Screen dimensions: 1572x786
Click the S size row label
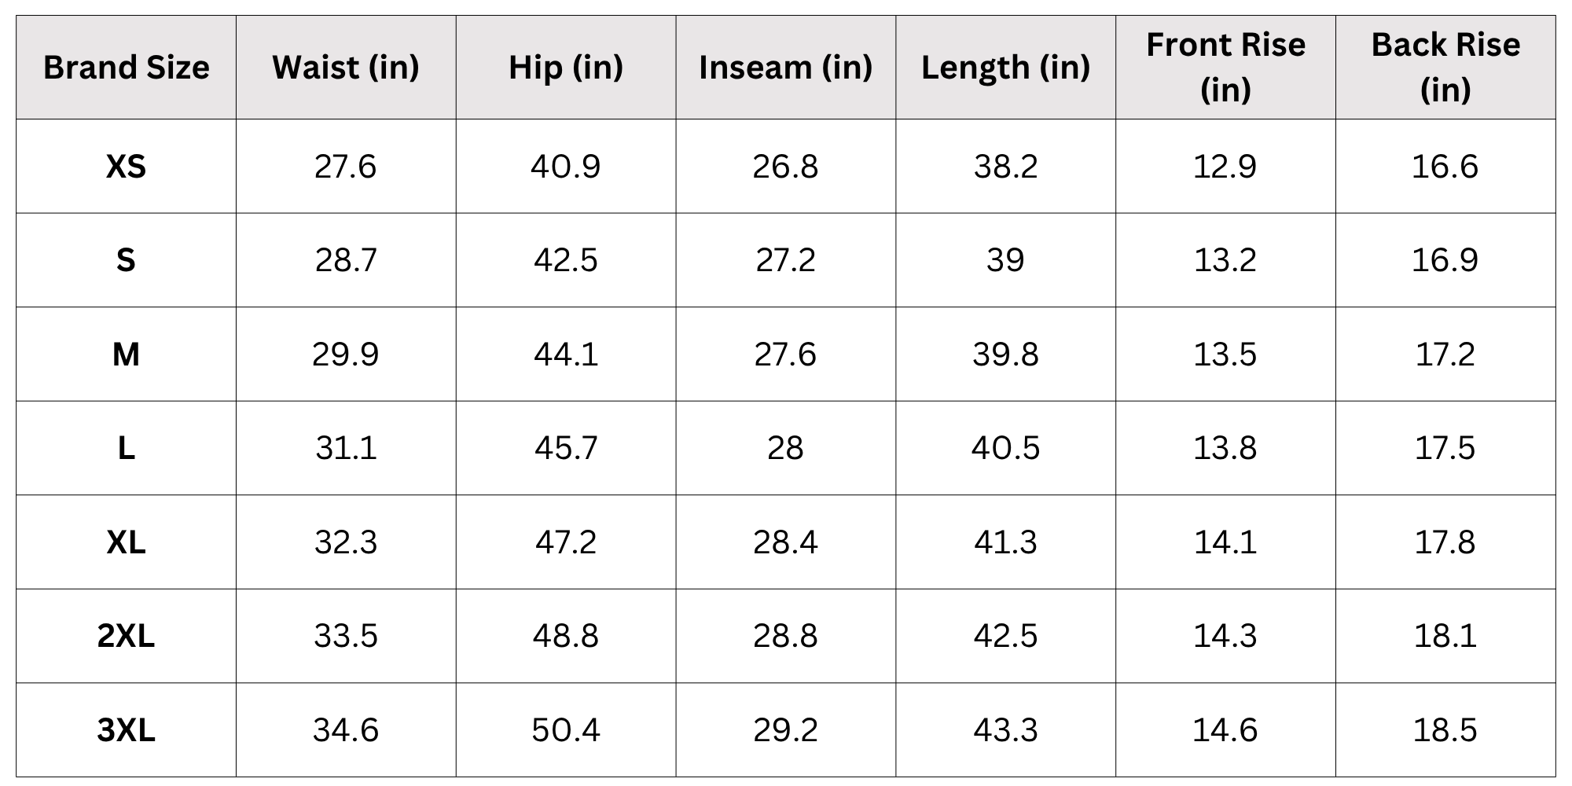pyautogui.click(x=126, y=260)
